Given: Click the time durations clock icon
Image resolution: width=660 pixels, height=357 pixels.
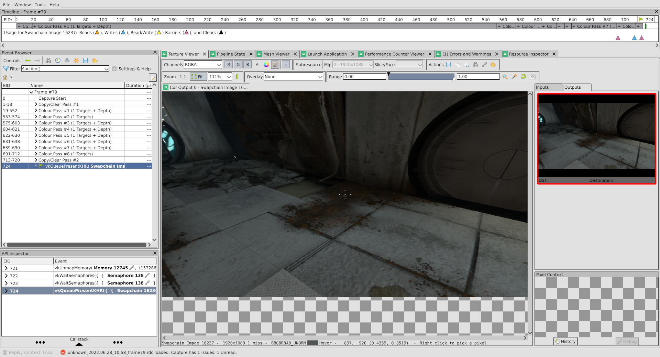Looking at the screenshot, I should [58, 60].
